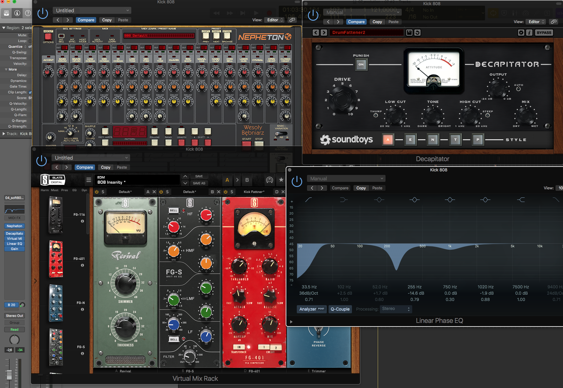Open the Decapitator info icon

(x=529, y=32)
